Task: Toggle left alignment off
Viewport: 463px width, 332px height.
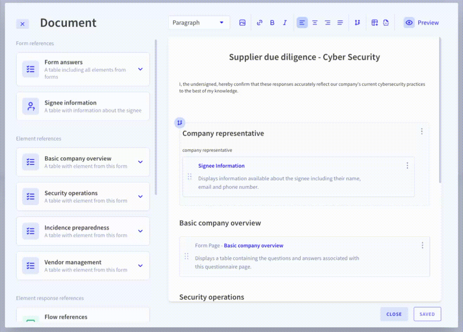Action: [x=302, y=22]
